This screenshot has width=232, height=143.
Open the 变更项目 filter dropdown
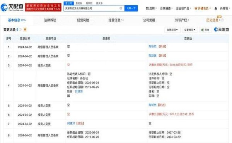[172, 30]
